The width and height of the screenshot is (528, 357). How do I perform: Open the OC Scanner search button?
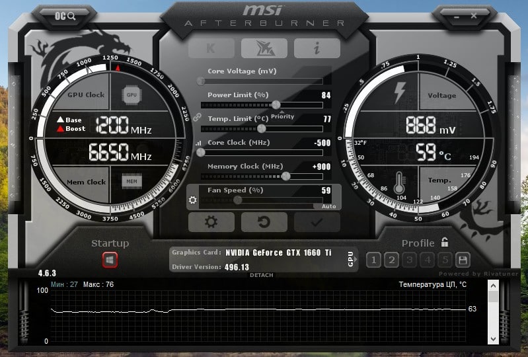click(x=65, y=16)
